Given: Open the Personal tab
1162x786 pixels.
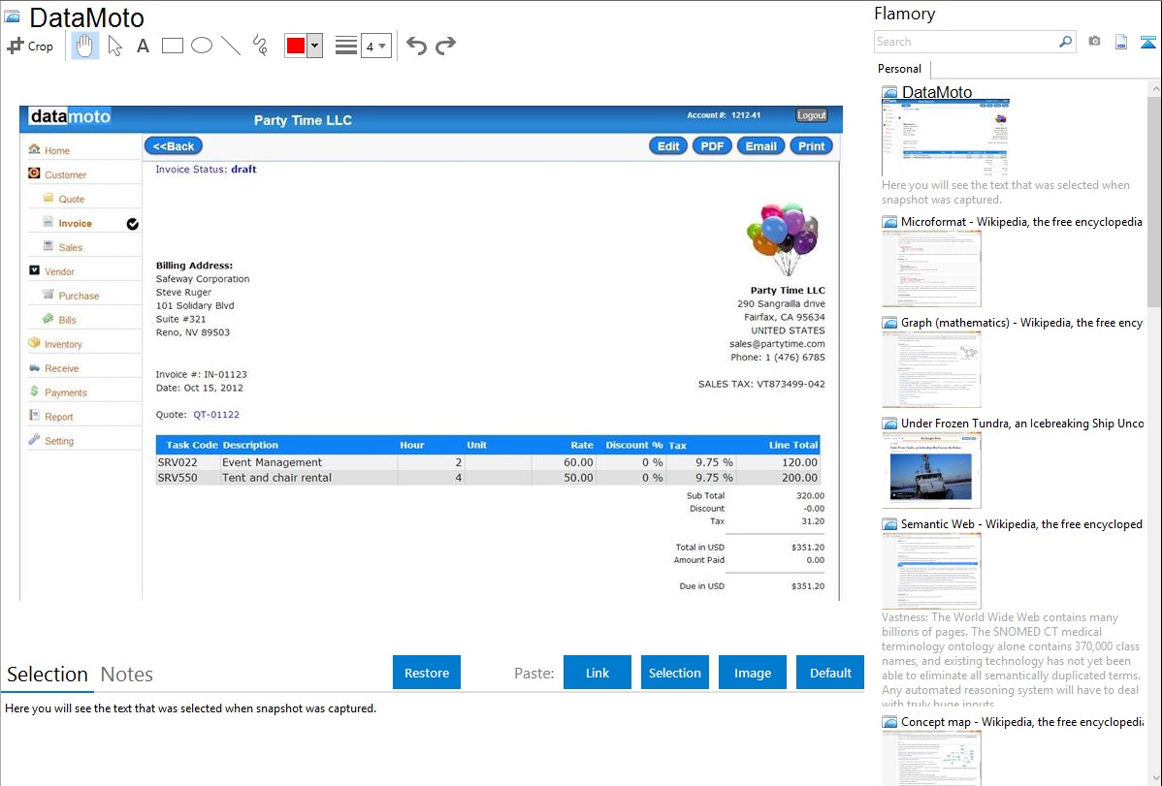Looking at the screenshot, I should tap(900, 69).
